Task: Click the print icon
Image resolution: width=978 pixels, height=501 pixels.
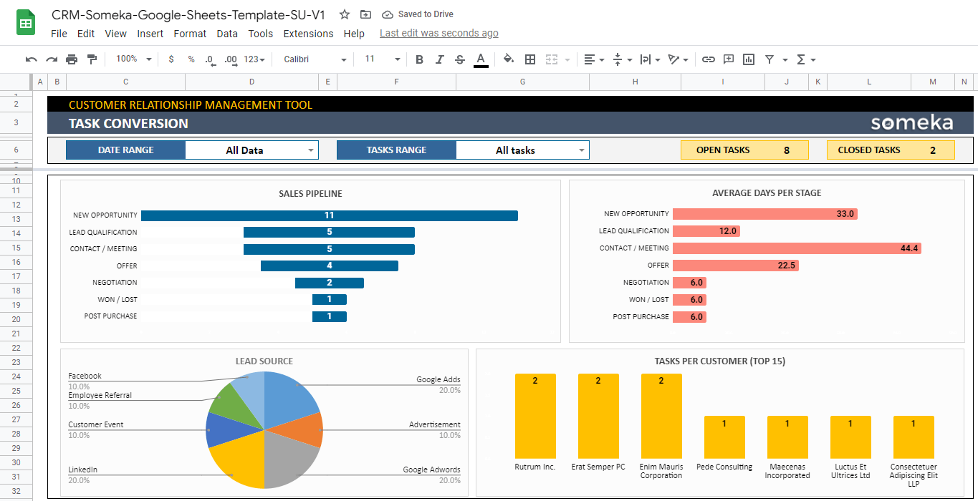Action: click(72, 59)
